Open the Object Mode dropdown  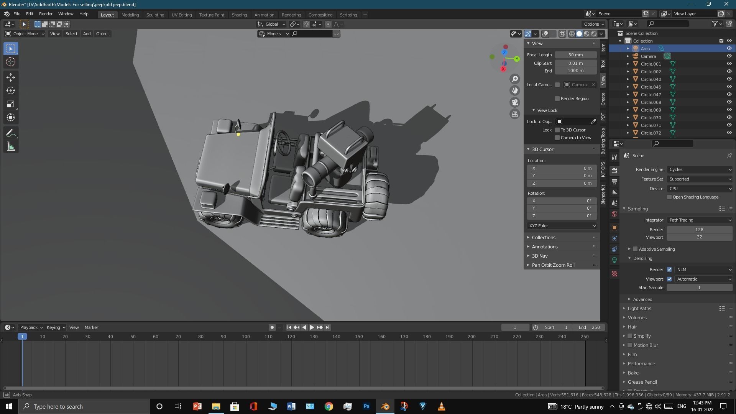pyautogui.click(x=25, y=34)
